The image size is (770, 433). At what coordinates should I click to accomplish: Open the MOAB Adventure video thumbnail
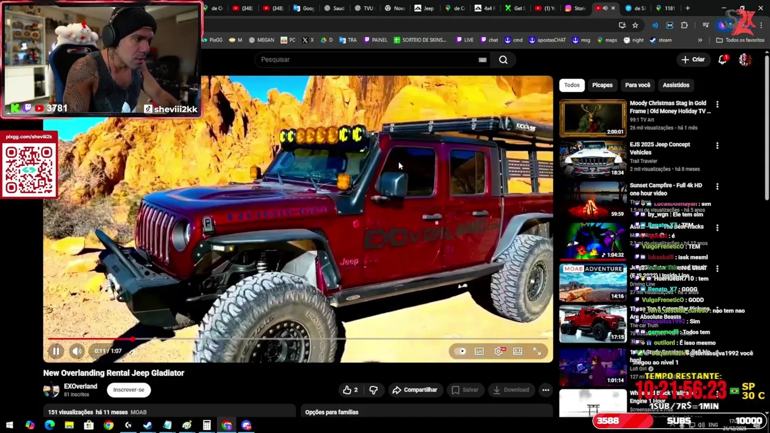593,283
